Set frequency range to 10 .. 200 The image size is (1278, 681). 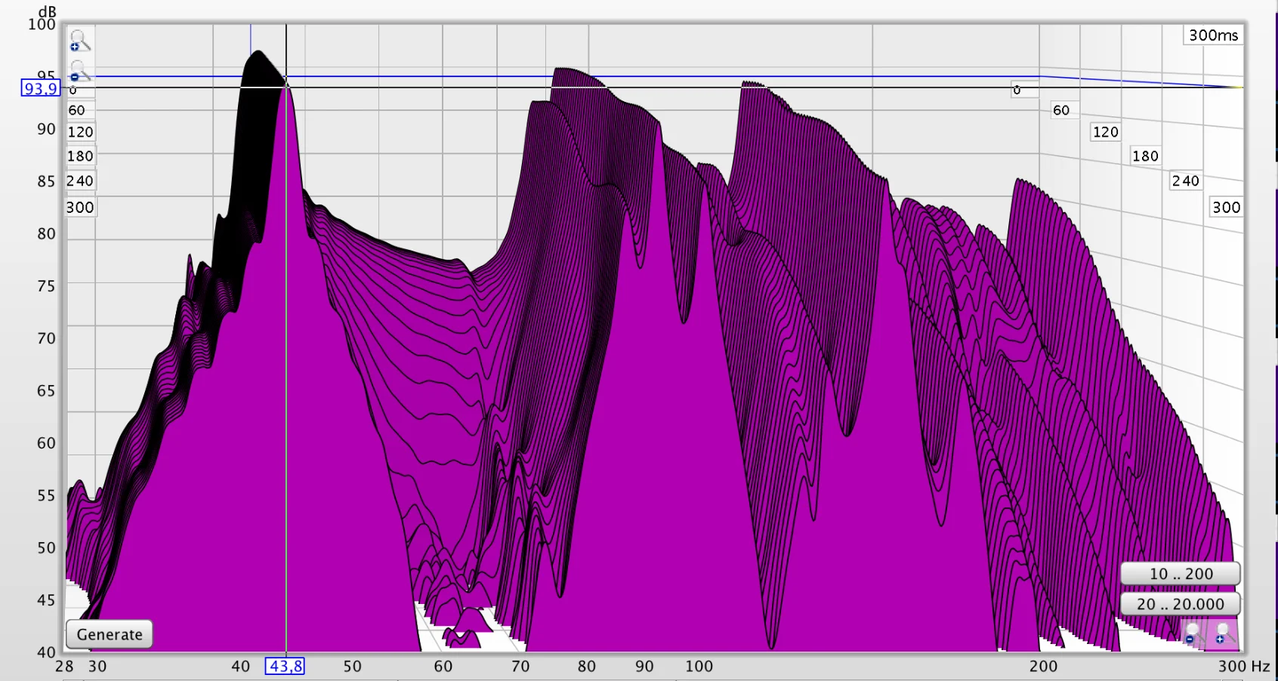pos(1181,574)
